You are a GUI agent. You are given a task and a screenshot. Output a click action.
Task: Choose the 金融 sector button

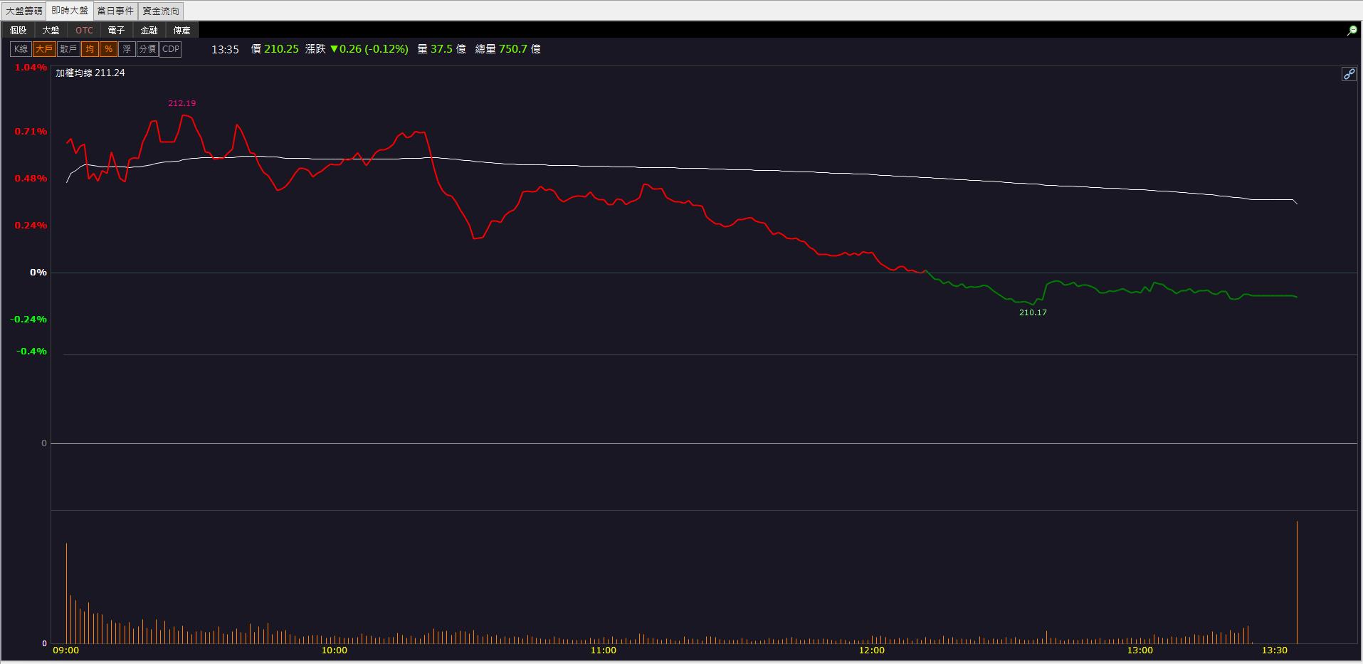pos(149,30)
